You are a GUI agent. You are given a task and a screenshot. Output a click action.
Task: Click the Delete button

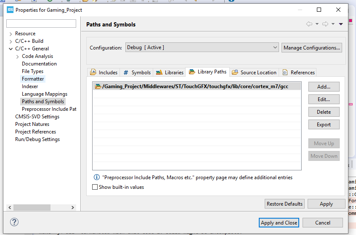coord(324,112)
